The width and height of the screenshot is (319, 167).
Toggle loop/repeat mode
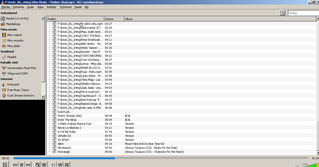[x=60, y=165]
